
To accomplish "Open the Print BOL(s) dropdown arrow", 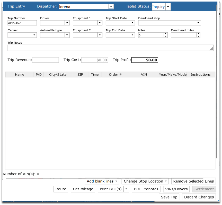I will click(x=126, y=189).
